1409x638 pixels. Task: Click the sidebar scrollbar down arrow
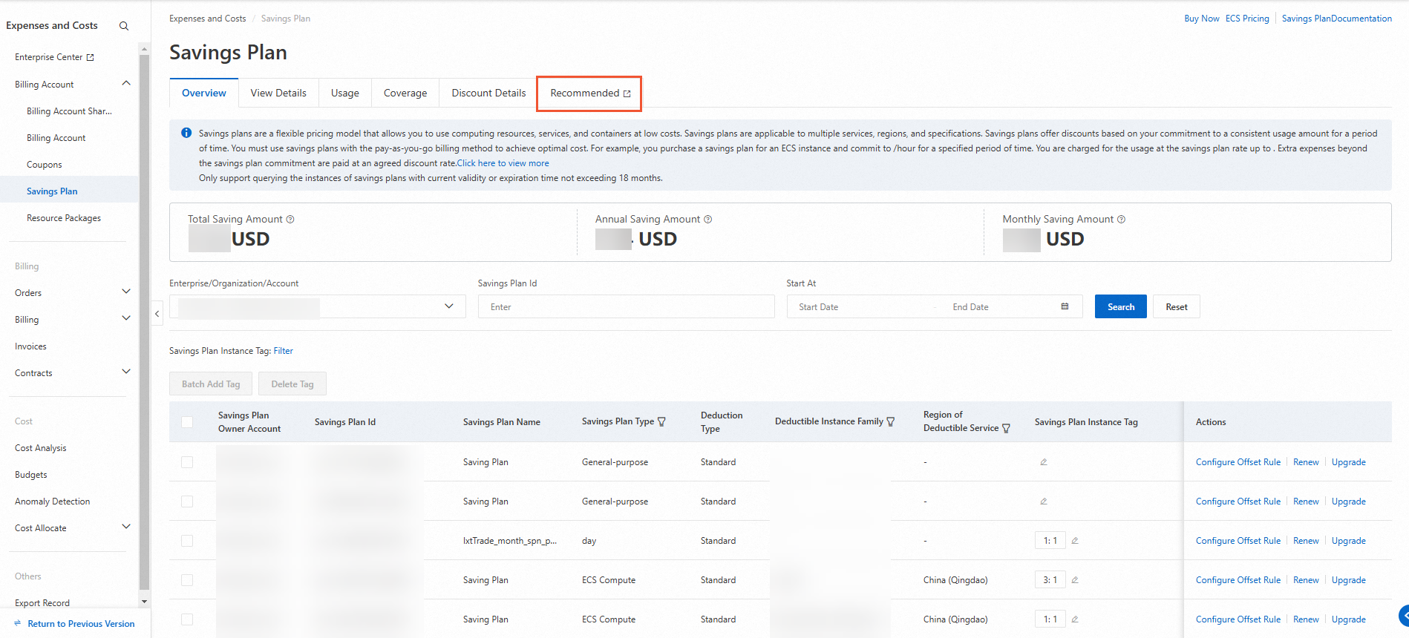pos(144,601)
